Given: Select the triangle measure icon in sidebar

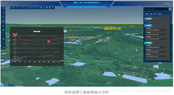Looking at the screenshot, I should tap(4, 34).
